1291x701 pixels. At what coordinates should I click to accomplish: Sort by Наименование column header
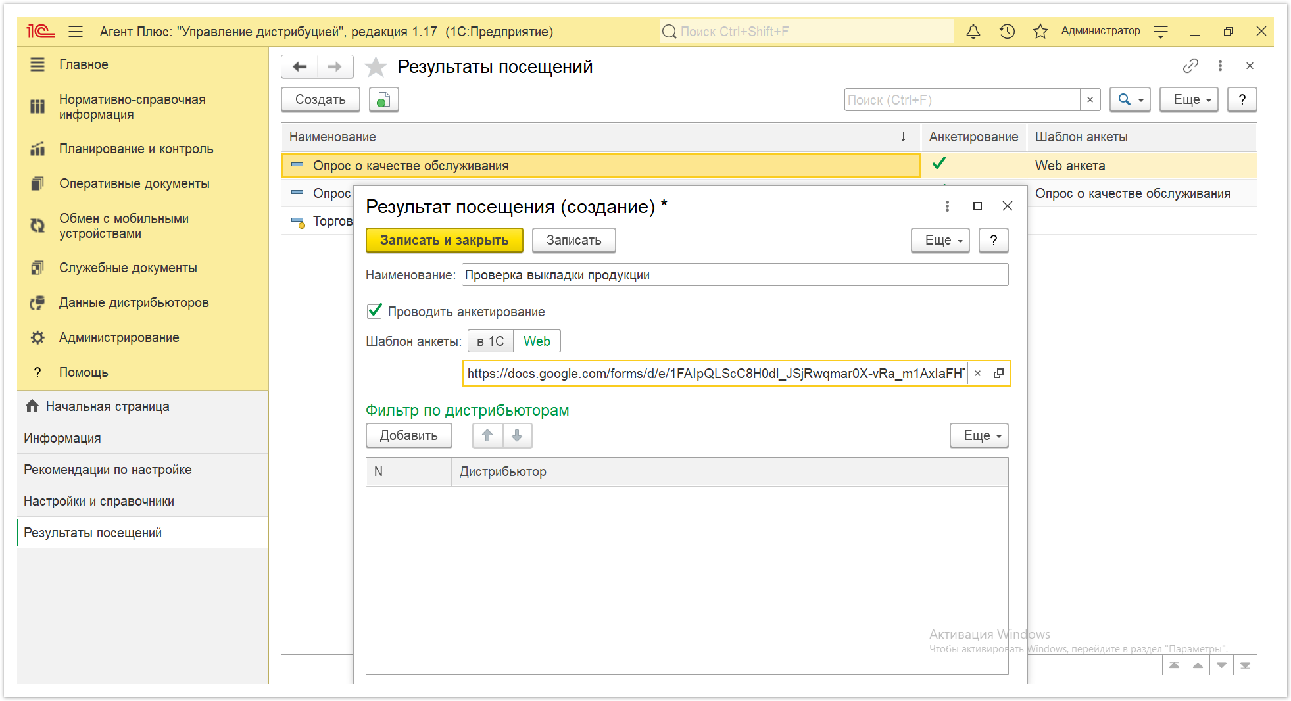600,137
